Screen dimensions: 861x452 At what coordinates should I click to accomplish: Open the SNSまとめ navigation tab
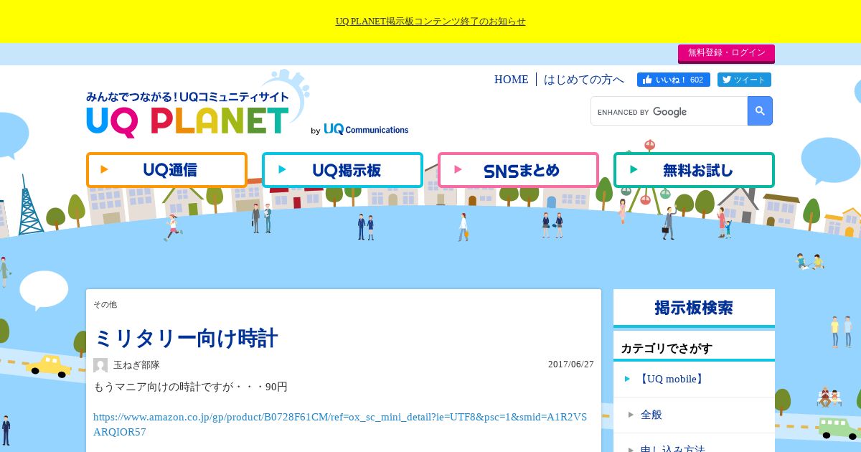(518, 170)
